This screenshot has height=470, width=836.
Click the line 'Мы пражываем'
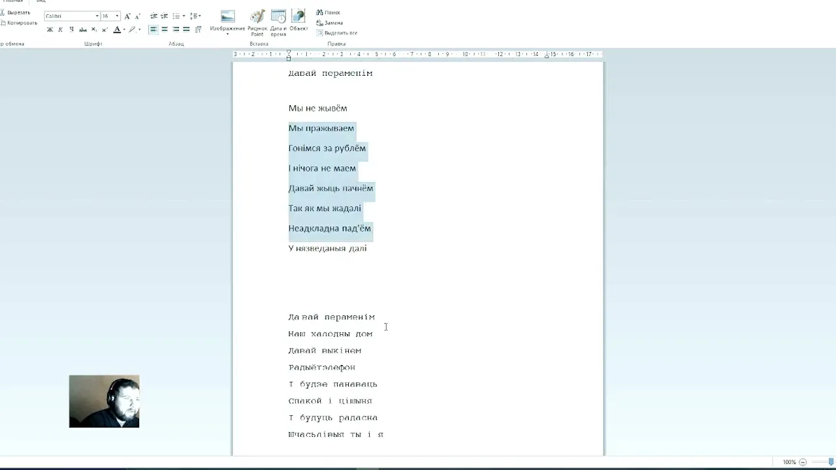point(321,129)
